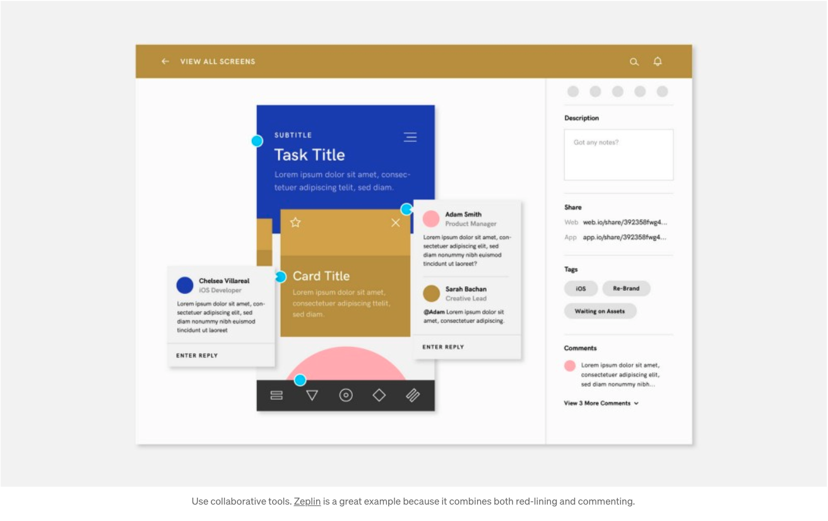
Task: Close the gold card with the X icon
Action: 396,223
